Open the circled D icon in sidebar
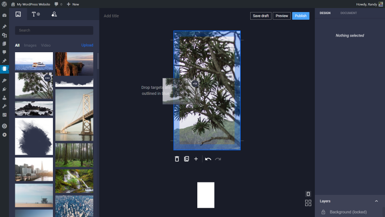This screenshot has height=217, width=385. (x=4, y=126)
